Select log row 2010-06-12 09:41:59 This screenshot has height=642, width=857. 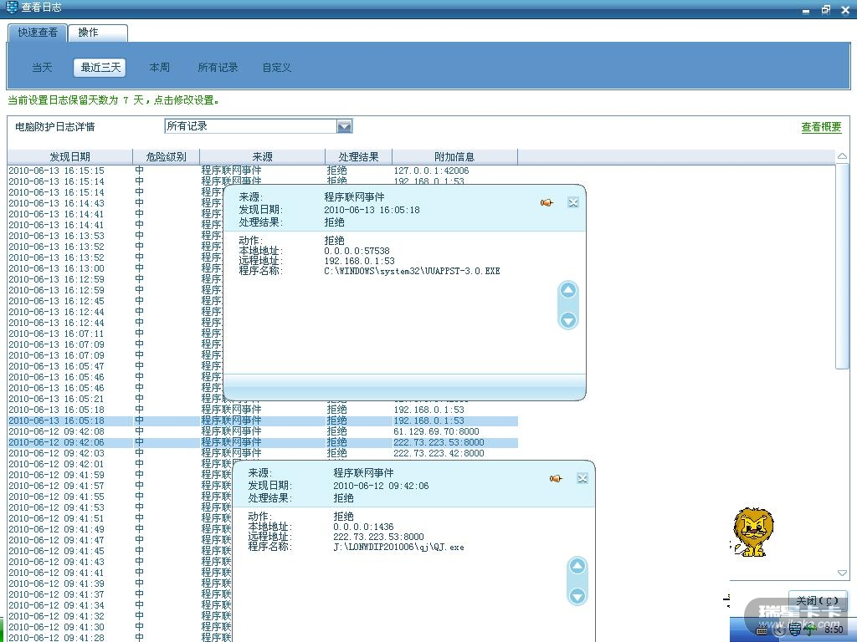(120, 475)
